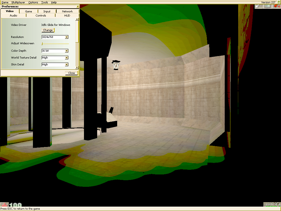Close the Preferences dialog with Close button
This screenshot has height=211, width=281.
72,73
